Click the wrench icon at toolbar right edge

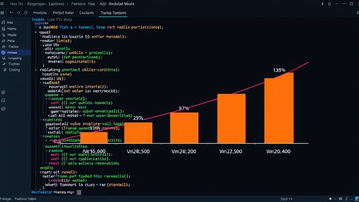357,13
